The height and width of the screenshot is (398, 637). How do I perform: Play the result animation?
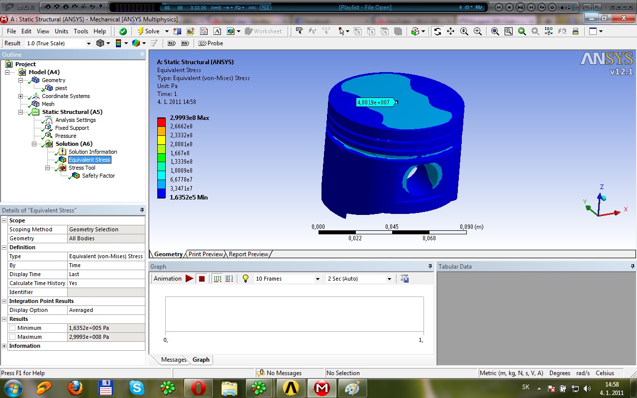point(189,279)
